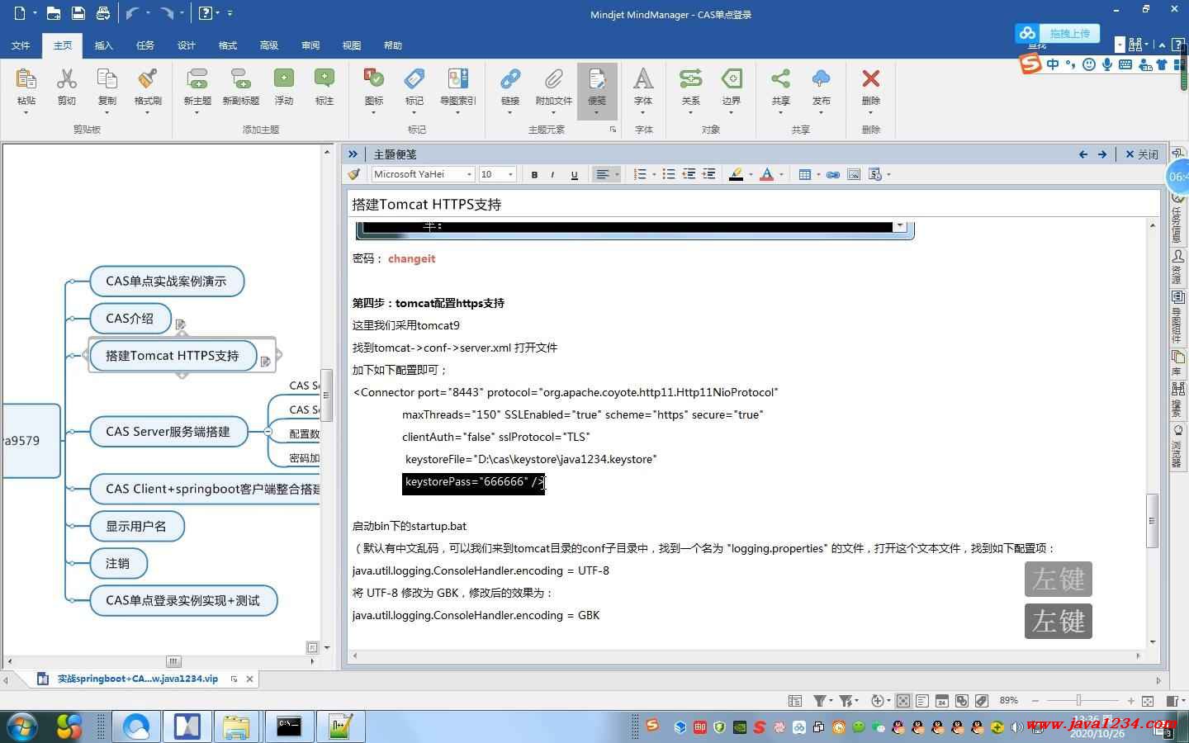Toggle bulleted list in notes toolbar
Image resolution: width=1189 pixels, height=743 pixels.
tap(669, 174)
